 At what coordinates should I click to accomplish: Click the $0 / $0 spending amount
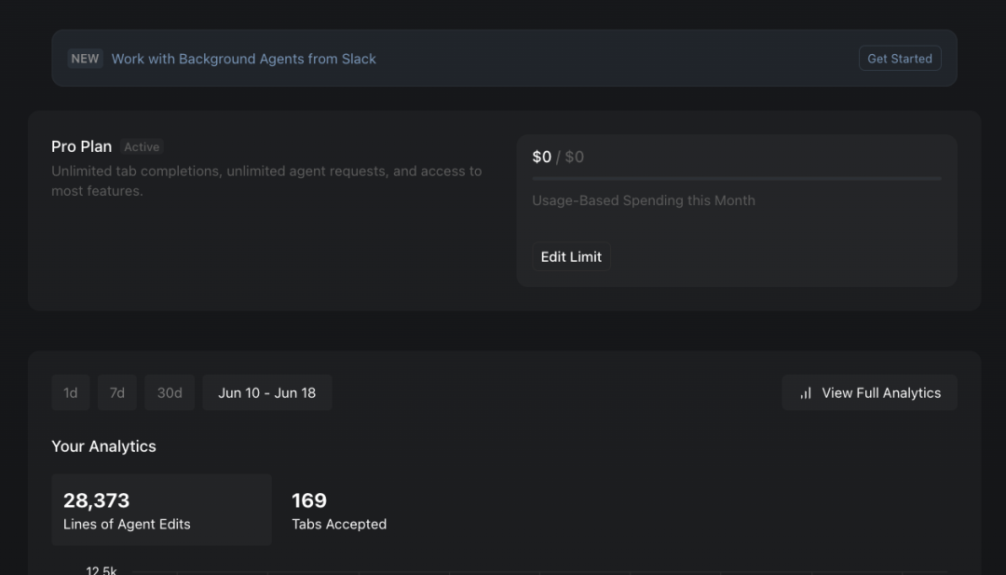[x=558, y=157]
